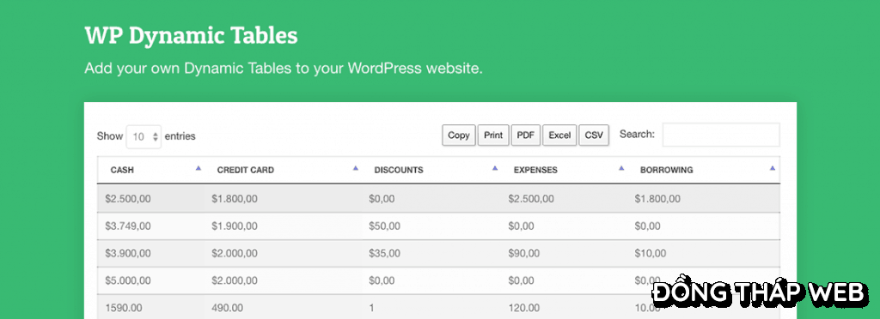Screen dimensions: 880x319
Task: Select the $90,00 expenses cell
Action: 524,254
